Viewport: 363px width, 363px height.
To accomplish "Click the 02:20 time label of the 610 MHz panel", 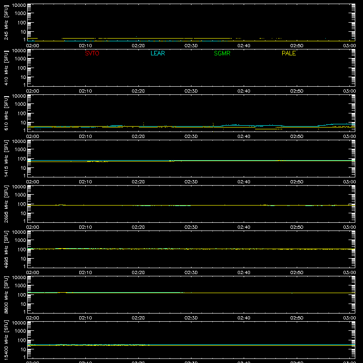I will [x=138, y=137].
